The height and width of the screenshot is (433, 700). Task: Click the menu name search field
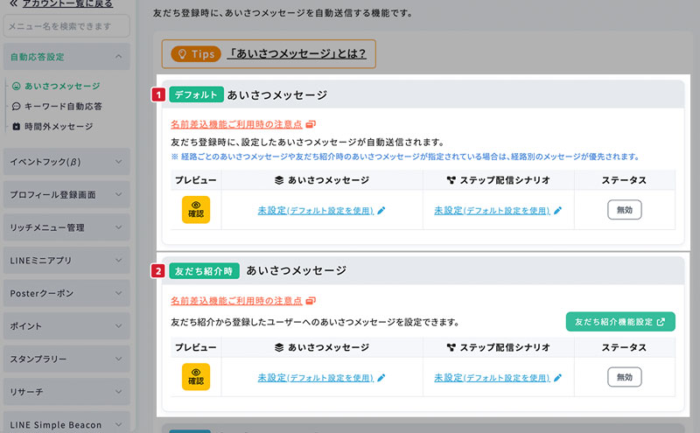(x=66, y=27)
